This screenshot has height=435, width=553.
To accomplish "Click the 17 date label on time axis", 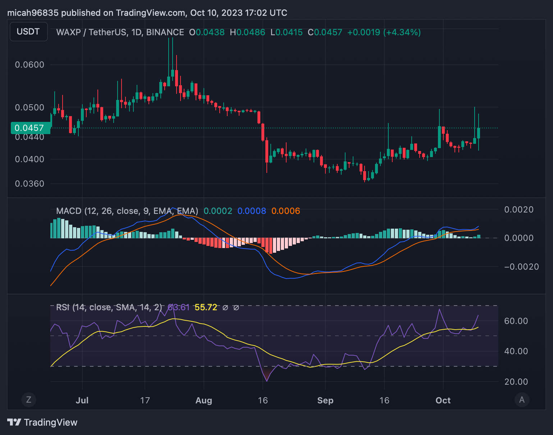I will point(145,400).
